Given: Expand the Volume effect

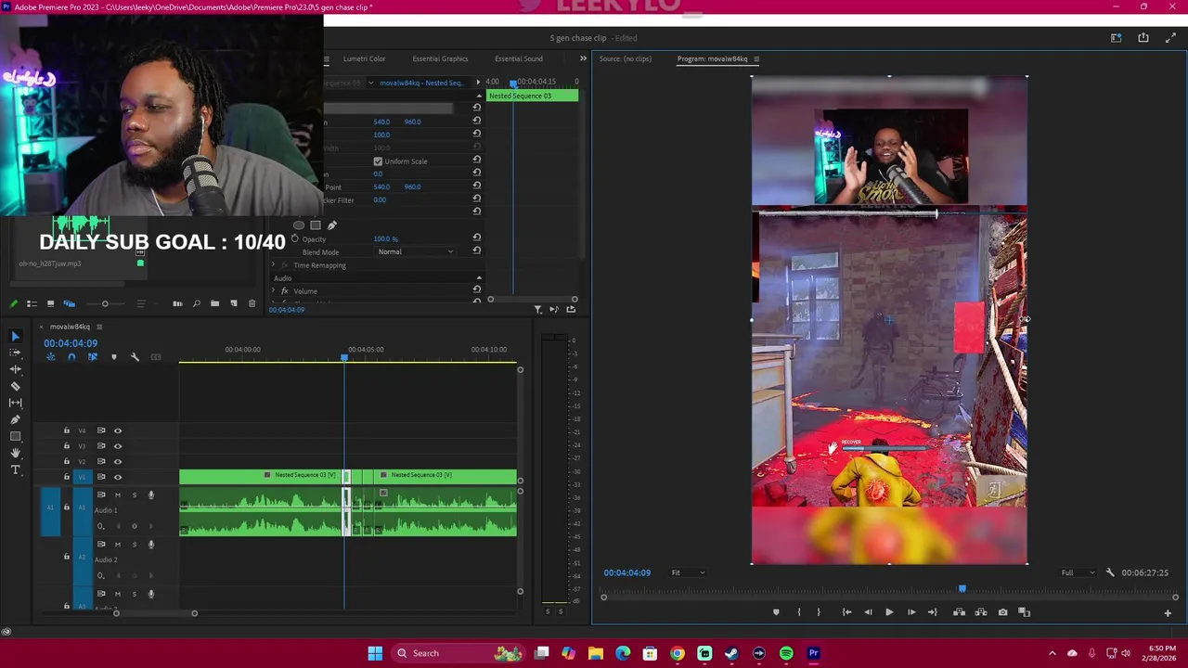Looking at the screenshot, I should click(274, 291).
